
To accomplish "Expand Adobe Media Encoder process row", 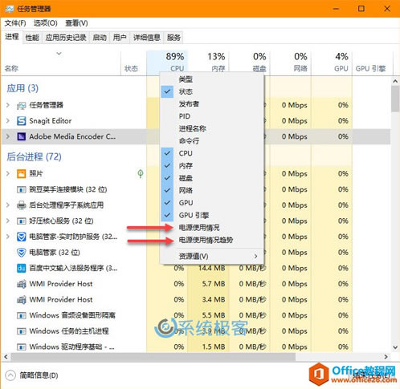I will pyautogui.click(x=8, y=136).
